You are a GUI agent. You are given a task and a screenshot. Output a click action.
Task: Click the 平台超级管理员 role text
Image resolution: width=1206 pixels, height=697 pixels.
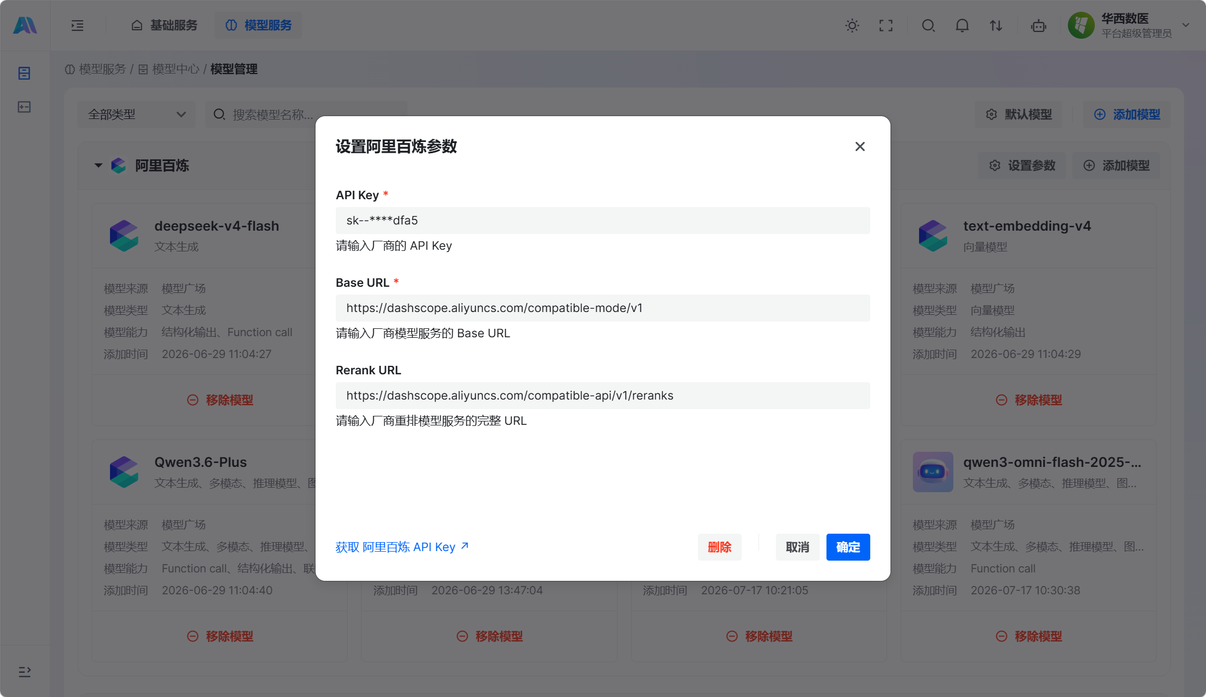coord(1136,34)
